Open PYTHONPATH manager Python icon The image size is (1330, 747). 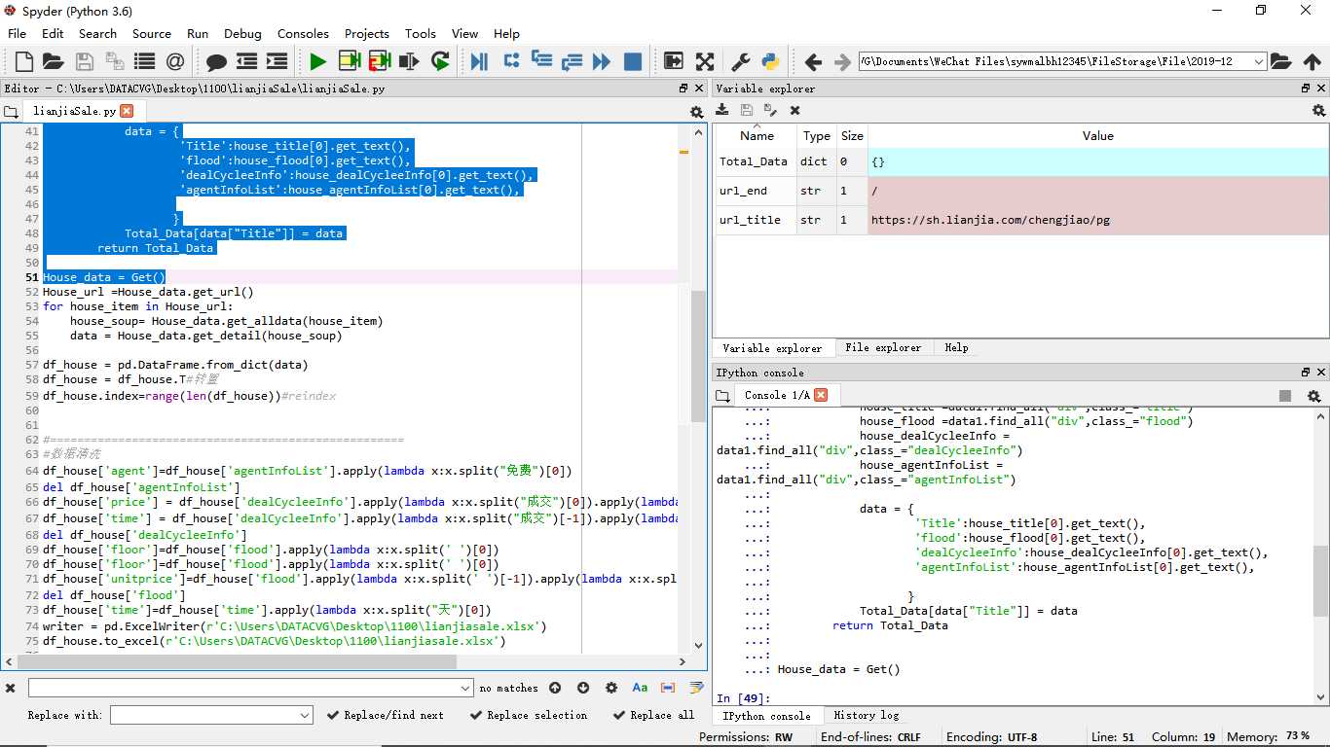pos(771,61)
